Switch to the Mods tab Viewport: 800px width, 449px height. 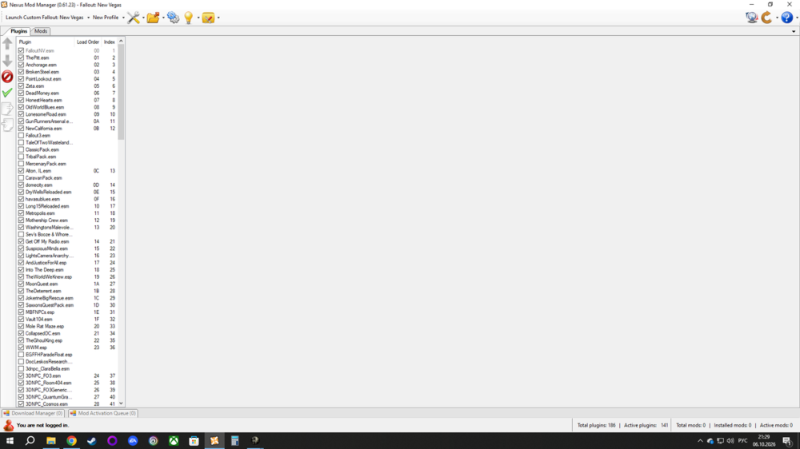(41, 31)
